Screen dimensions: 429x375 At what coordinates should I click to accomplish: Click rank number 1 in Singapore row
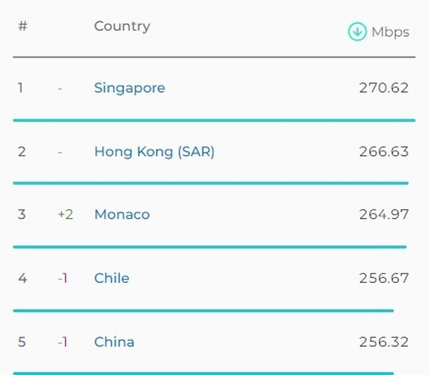(x=20, y=88)
